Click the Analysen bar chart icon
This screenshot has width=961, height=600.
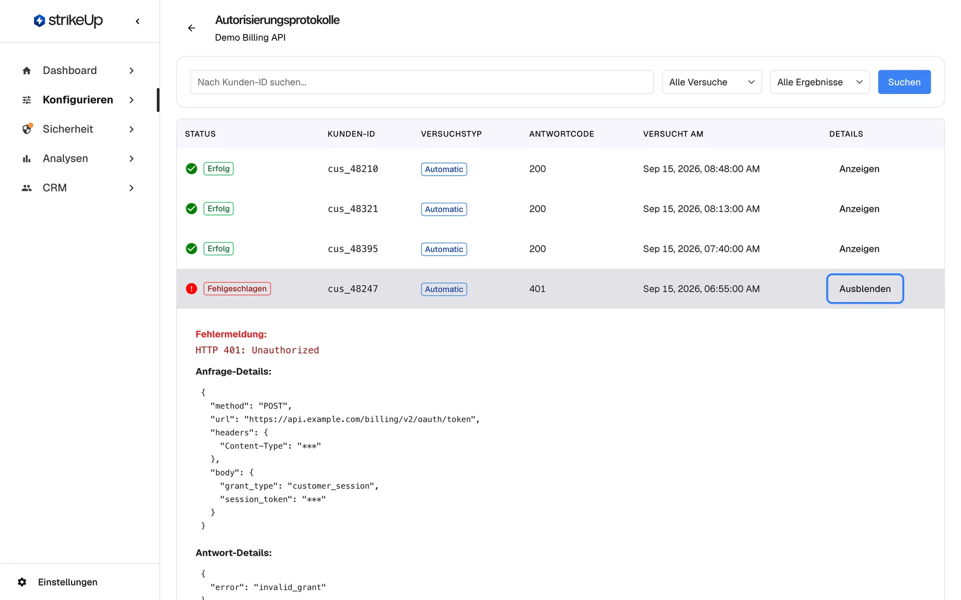(27, 159)
